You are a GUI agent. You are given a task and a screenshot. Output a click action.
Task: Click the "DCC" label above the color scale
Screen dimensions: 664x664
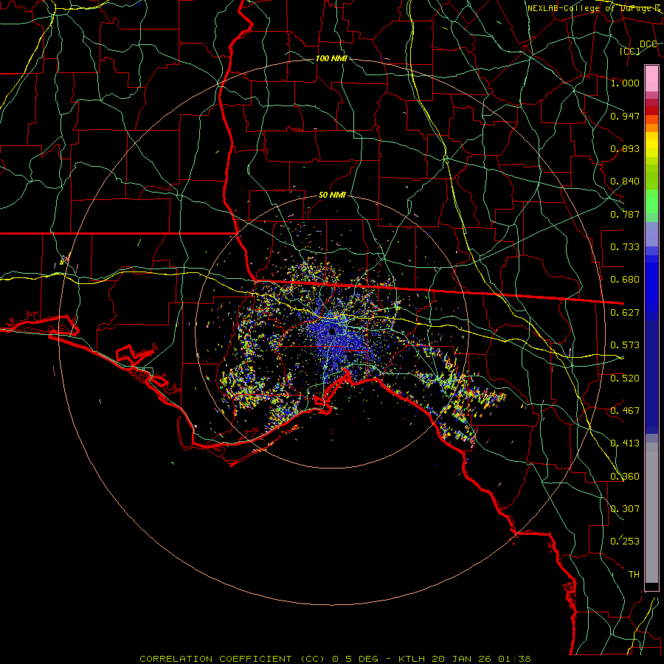649,44
